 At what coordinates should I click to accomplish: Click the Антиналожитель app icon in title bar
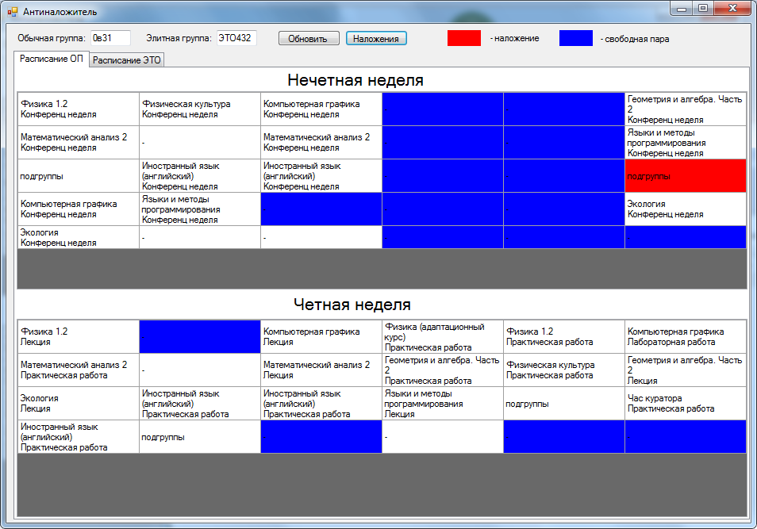tap(12, 12)
